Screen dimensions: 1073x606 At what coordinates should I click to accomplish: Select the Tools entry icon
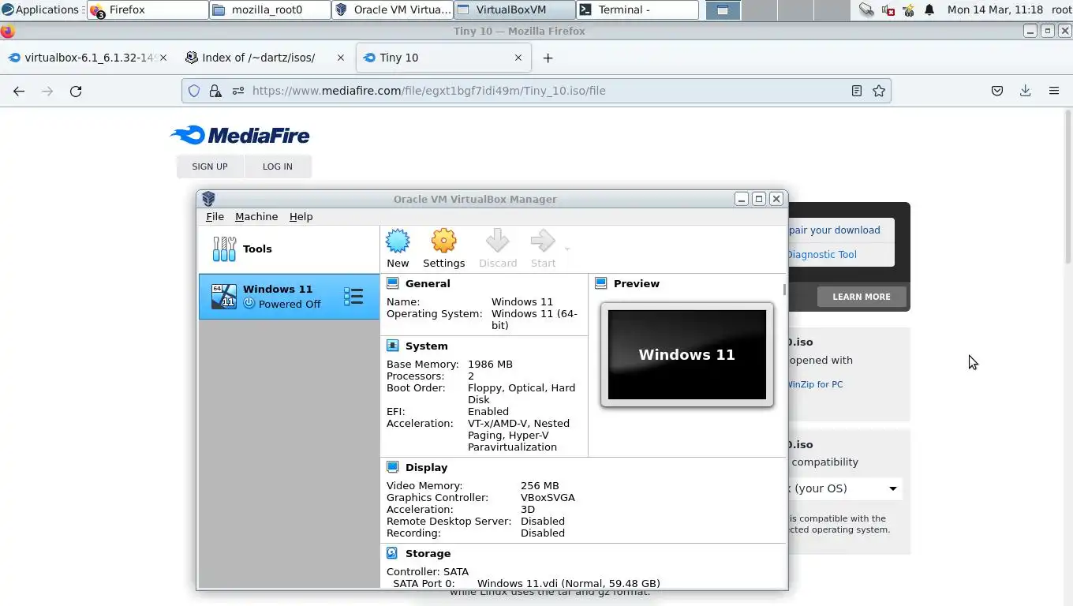[224, 249]
